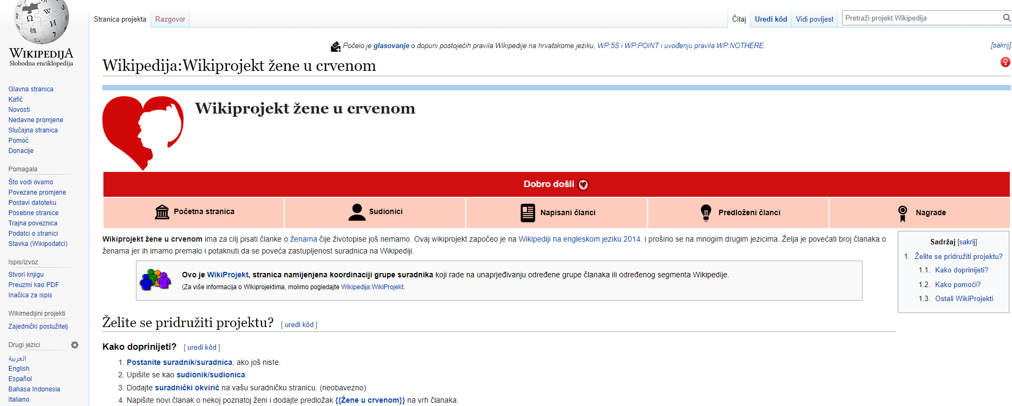Open Trajna poveznica link

[x=33, y=223]
